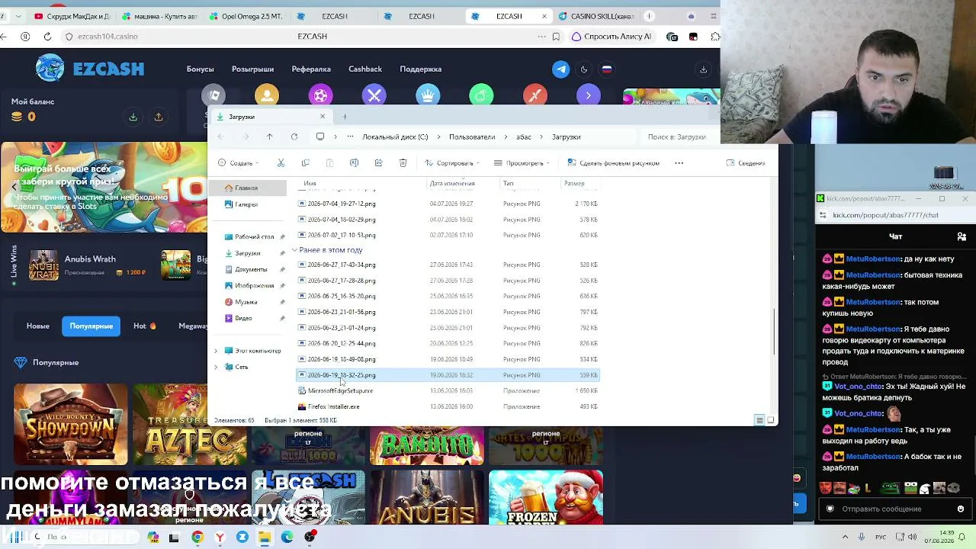Screen dimensions: 976x549
Task: Open the crown category icon on EZCASH
Action: 428,95
